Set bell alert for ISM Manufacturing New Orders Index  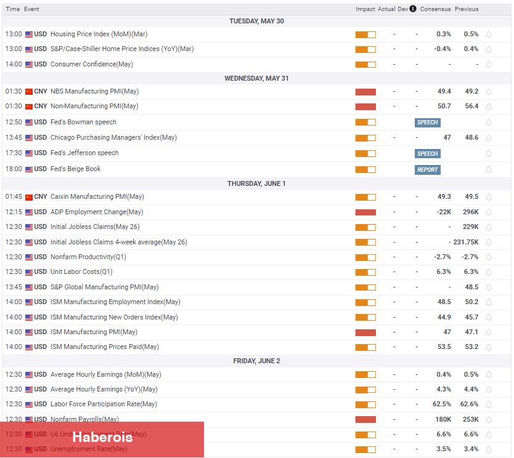(x=489, y=317)
